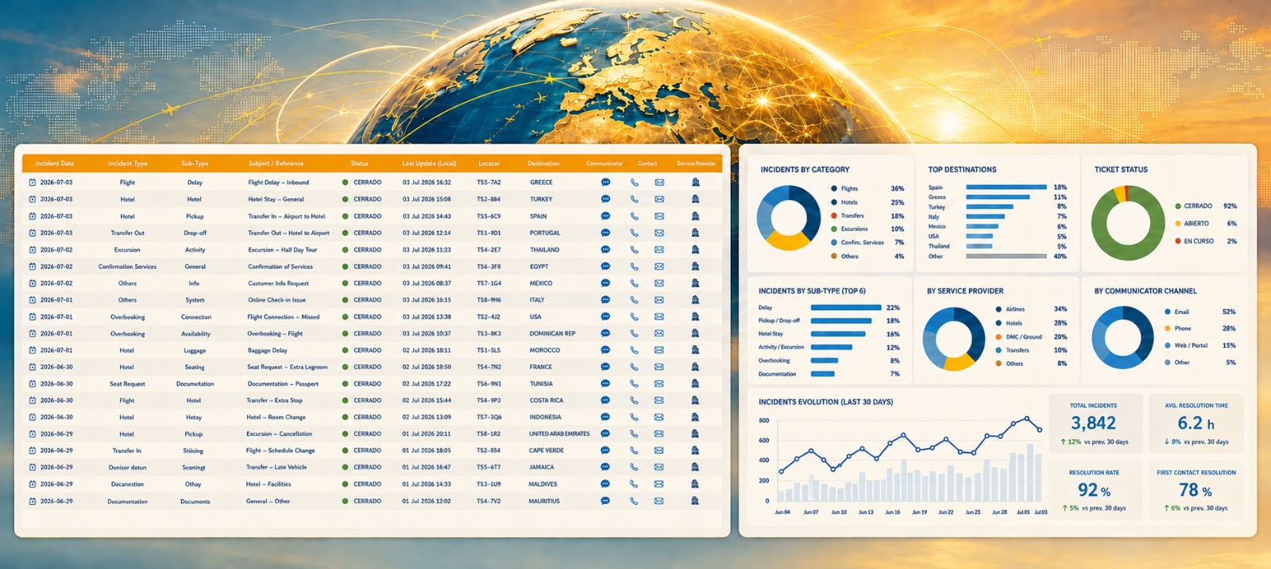Open the building icon in the USA row
This screenshot has height=569, width=1271.
[695, 317]
